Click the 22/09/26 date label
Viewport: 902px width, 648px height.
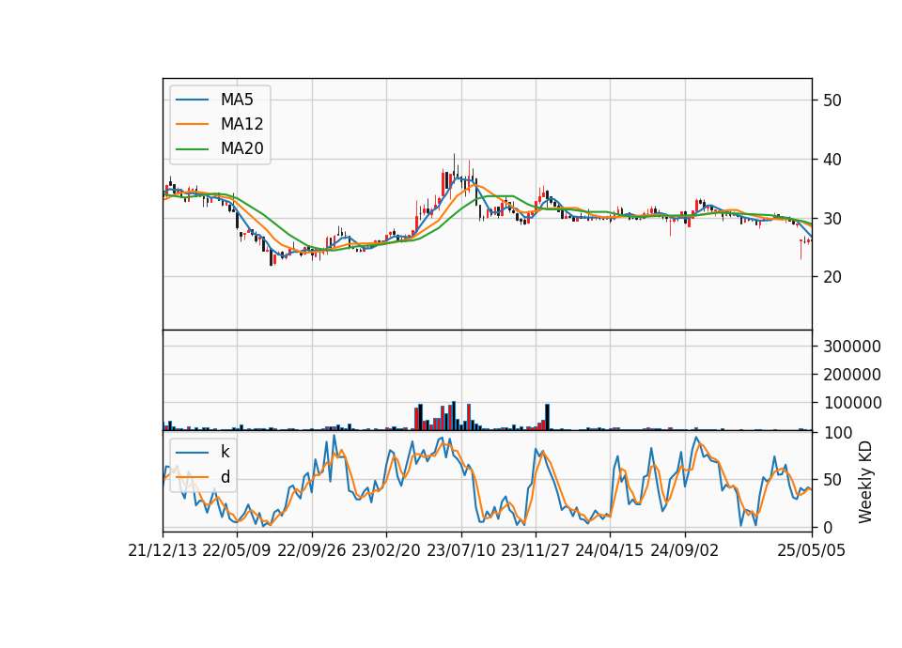pos(311,550)
